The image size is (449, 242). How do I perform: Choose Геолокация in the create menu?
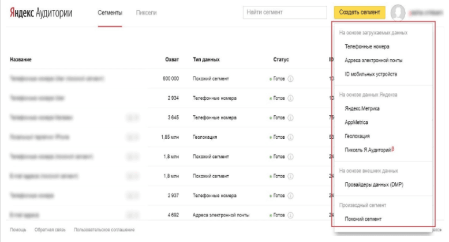point(357,136)
